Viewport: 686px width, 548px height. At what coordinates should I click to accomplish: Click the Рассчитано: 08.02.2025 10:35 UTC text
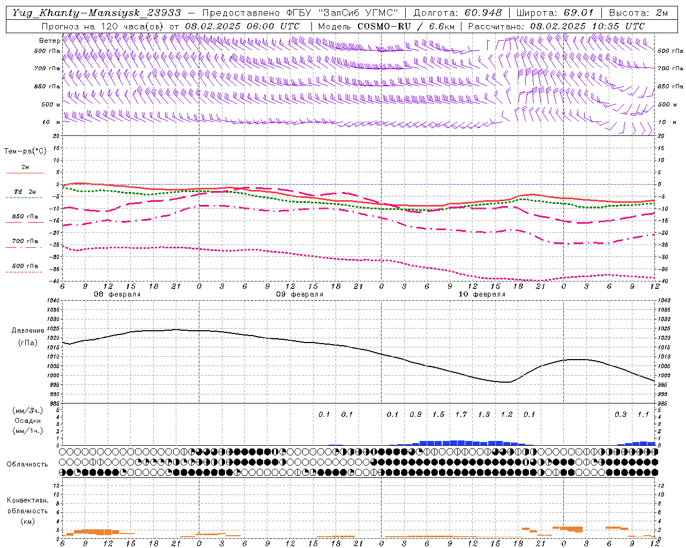(556, 26)
